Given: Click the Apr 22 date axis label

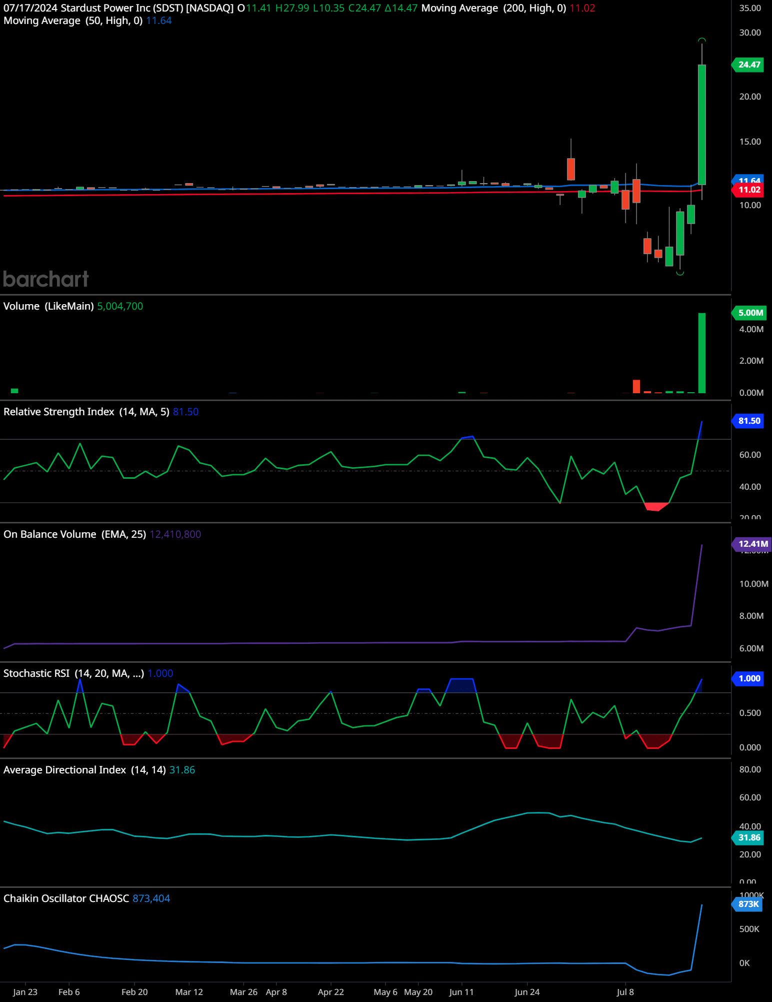Looking at the screenshot, I should (x=330, y=992).
